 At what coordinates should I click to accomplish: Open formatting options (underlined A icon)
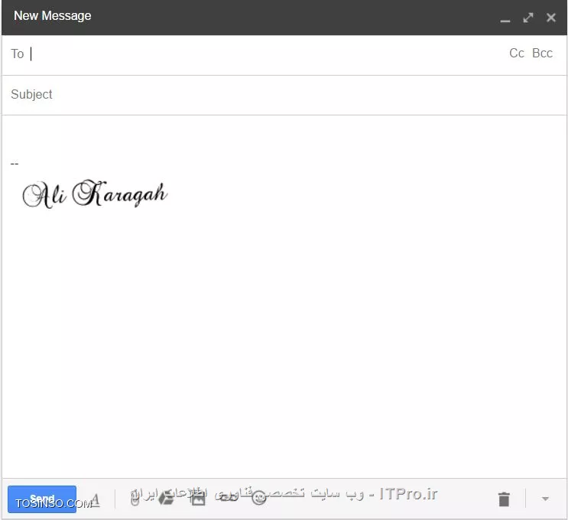pos(95,499)
